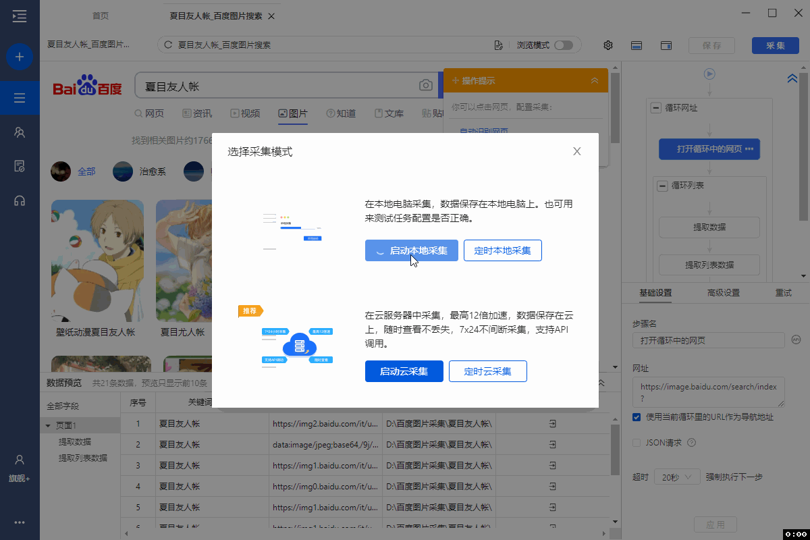Image resolution: width=810 pixels, height=540 pixels.
Task: Open first row's detail arrow icon
Action: point(553,424)
